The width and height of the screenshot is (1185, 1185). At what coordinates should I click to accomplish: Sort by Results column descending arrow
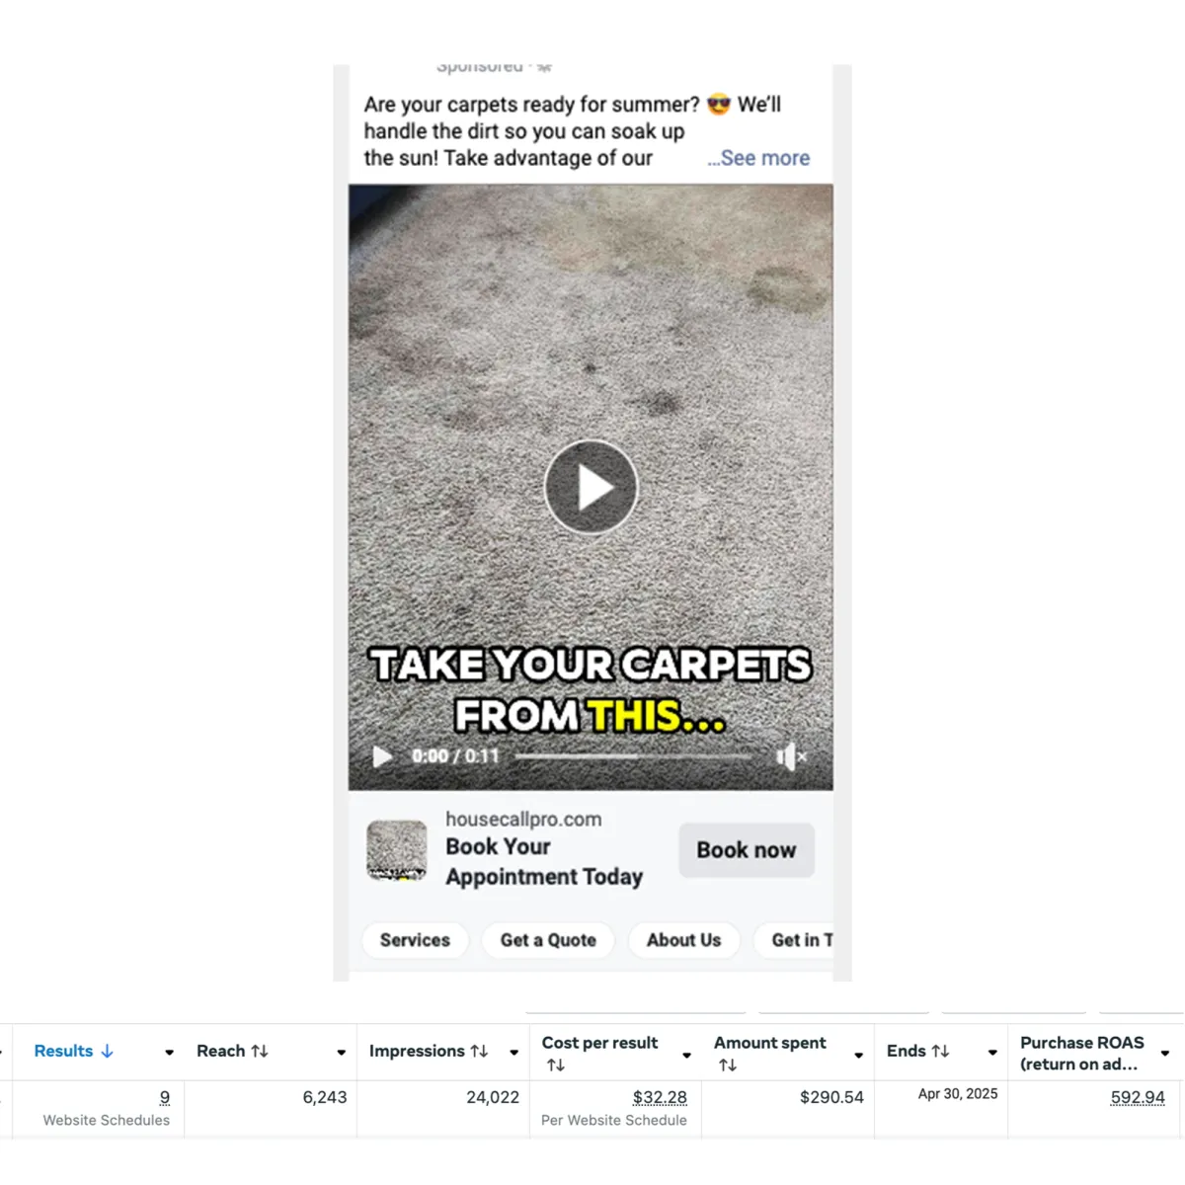click(107, 1052)
